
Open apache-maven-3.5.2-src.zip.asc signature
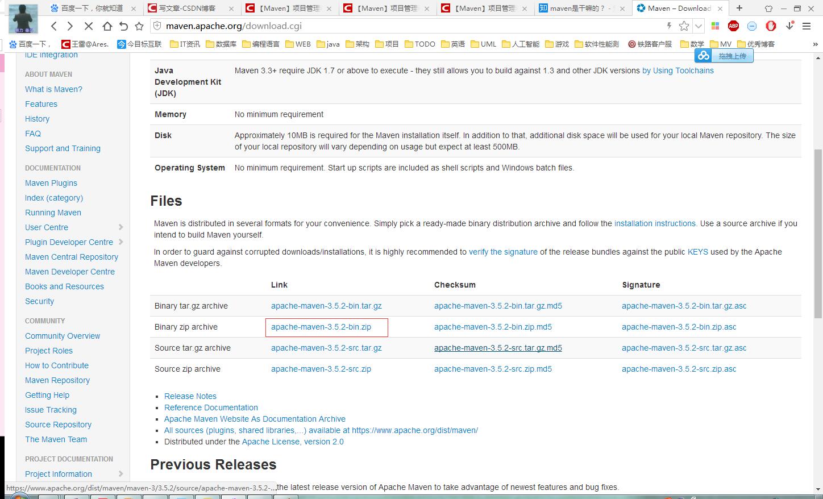(x=679, y=369)
